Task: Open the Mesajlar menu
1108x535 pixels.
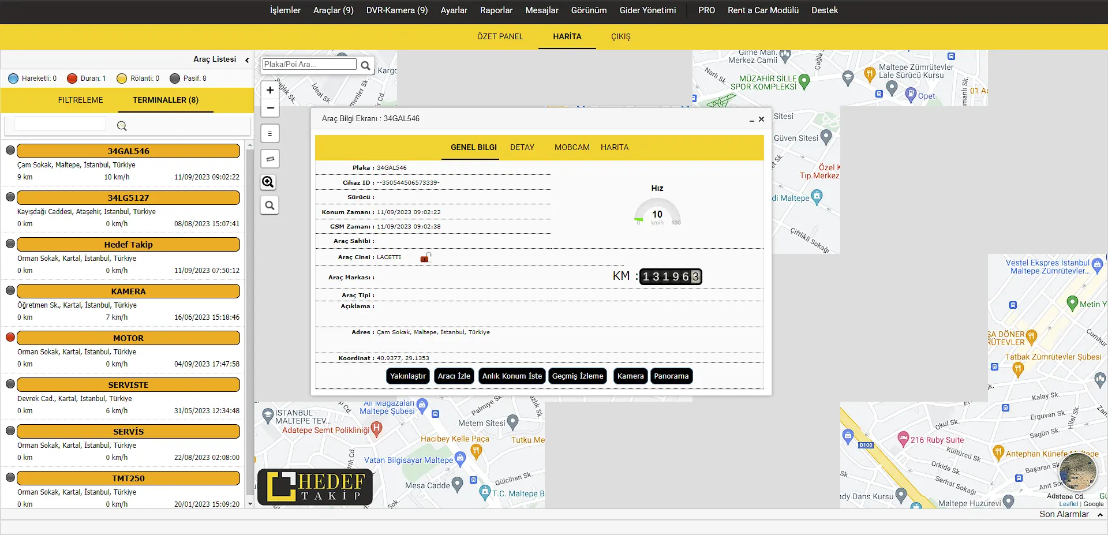Action: 542,10
